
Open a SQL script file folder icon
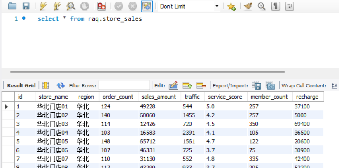tap(12, 6)
